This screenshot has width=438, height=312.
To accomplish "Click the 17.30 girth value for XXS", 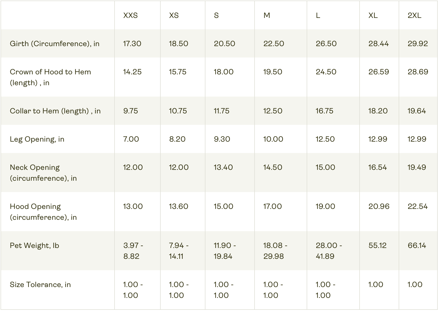I will (x=132, y=44).
